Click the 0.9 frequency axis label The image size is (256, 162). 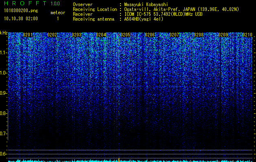pyautogui.click(x=3, y=93)
